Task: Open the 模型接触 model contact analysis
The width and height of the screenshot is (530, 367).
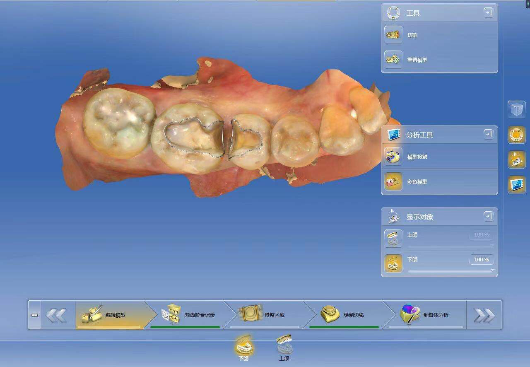Action: click(x=393, y=157)
